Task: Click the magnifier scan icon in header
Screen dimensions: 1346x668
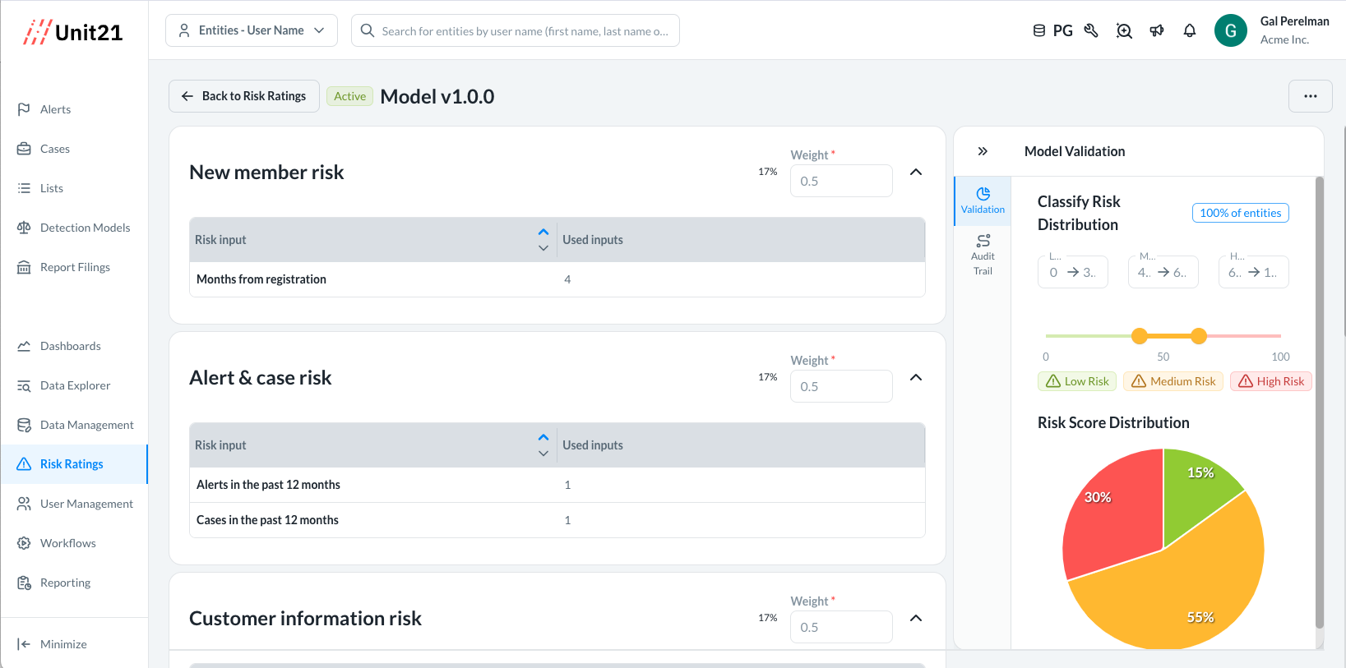Action: 1124,31
